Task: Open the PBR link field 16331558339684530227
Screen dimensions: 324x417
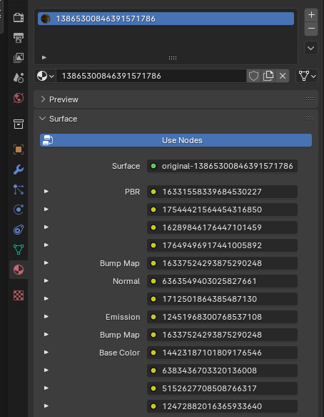Action: pos(222,192)
